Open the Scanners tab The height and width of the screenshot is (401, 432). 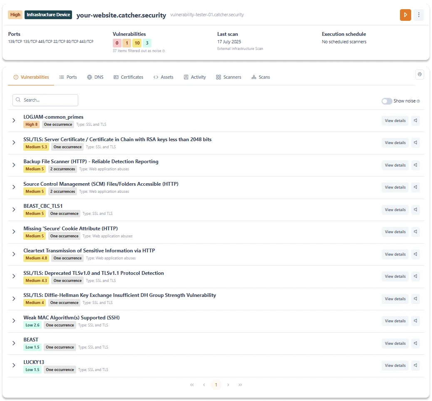coord(228,77)
